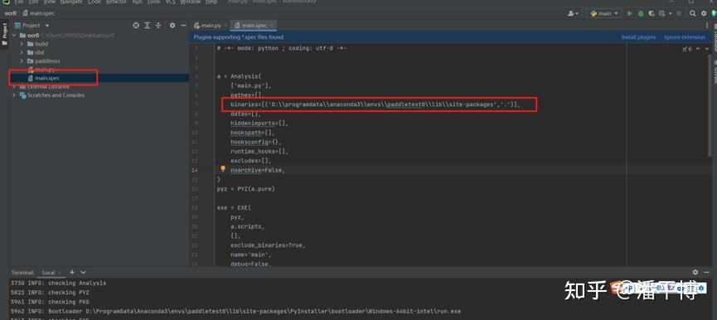The height and width of the screenshot is (320, 717).
Task: Click the Install plugins link
Action: (x=638, y=37)
